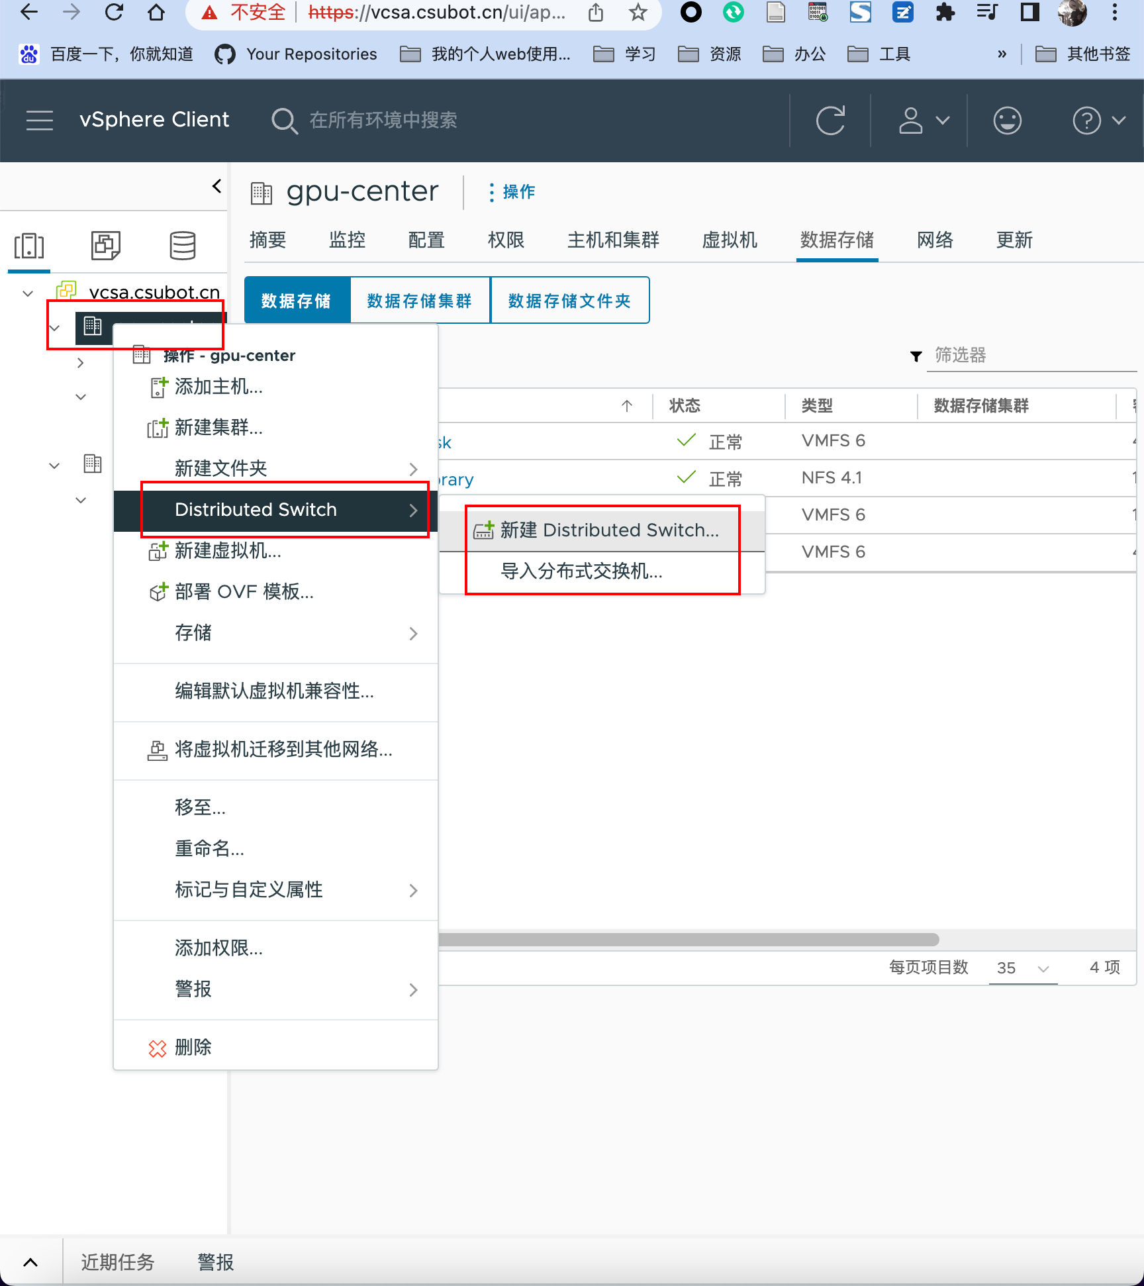Reload the page with browser refresh button
Image resolution: width=1144 pixels, height=1286 pixels.
pos(114,13)
